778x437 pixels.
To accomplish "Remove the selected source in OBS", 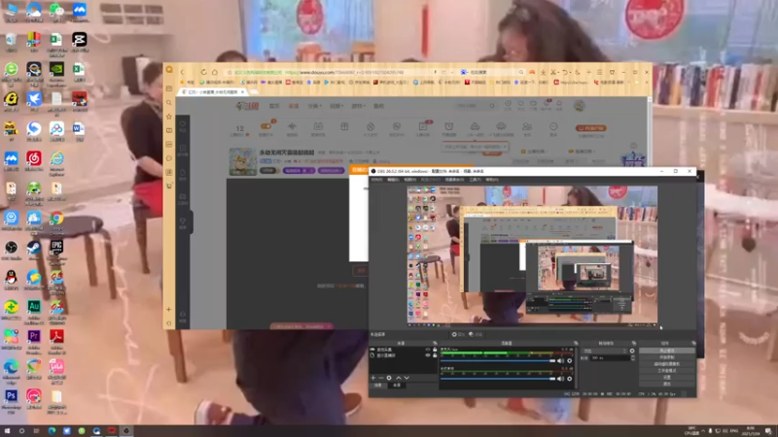I will click(x=380, y=378).
